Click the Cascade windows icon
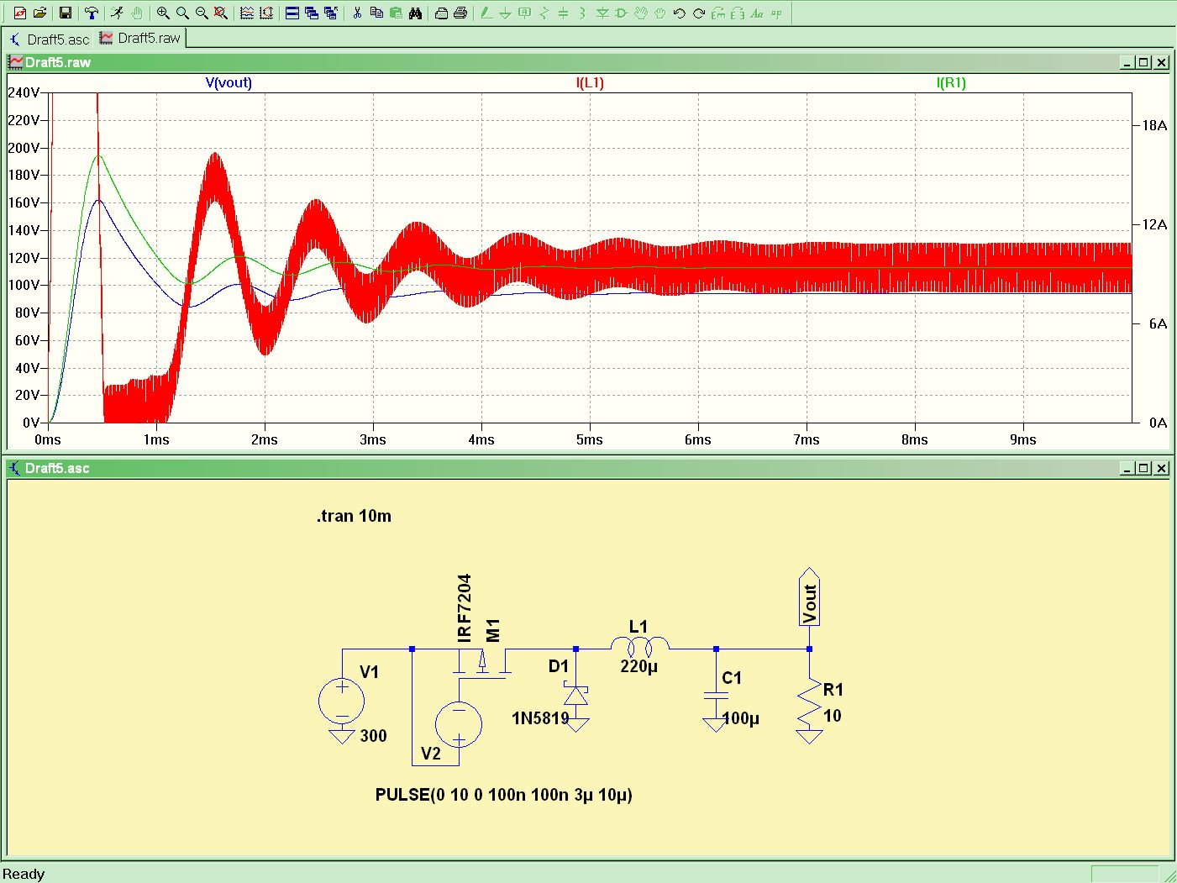This screenshot has height=883, width=1177. tap(312, 13)
